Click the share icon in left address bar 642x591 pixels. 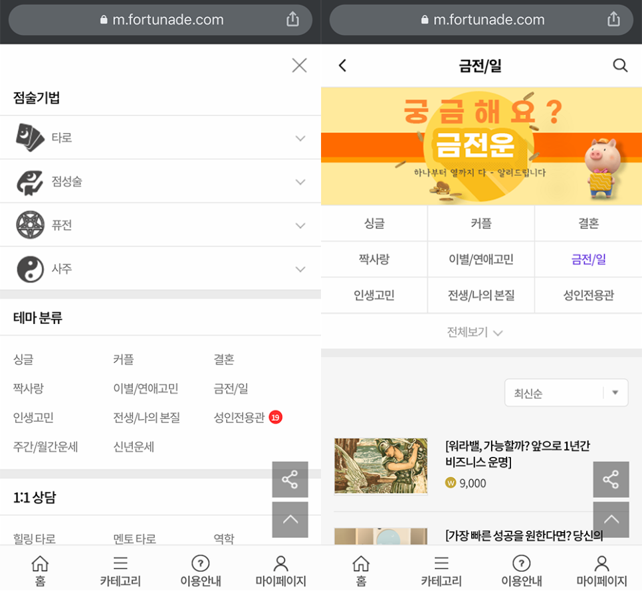point(292,19)
